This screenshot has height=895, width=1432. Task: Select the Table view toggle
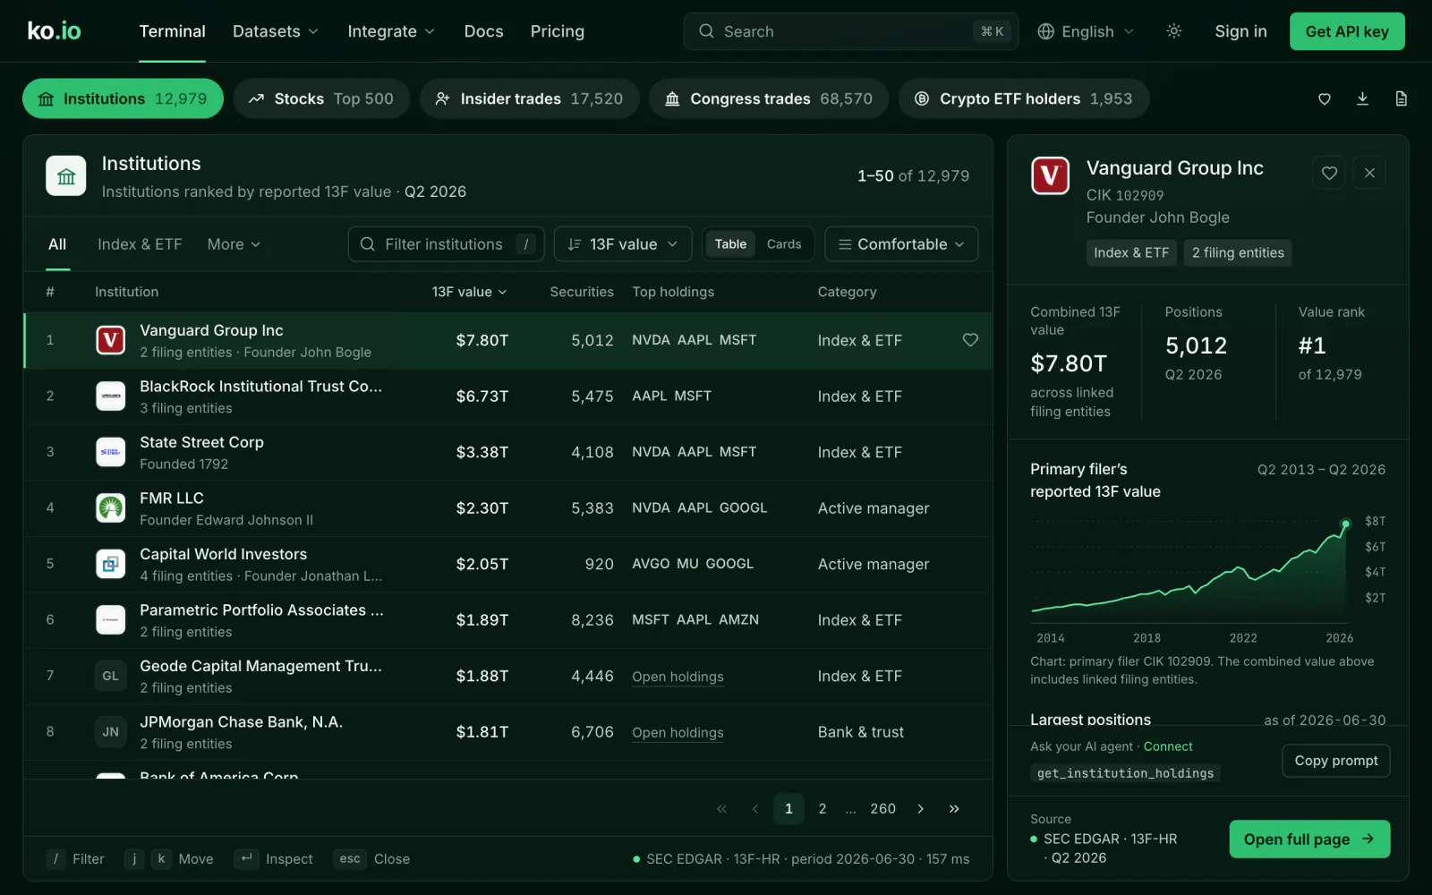(x=730, y=244)
